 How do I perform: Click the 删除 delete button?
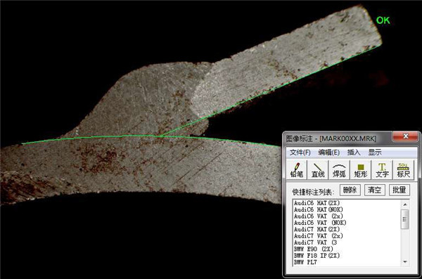coord(350,190)
